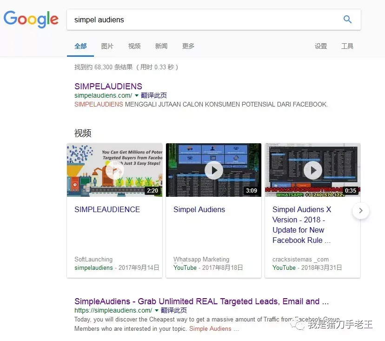Image resolution: width=385 pixels, height=341 pixels.
Task: Click YouTube source dated 2018年3月31日
Action: (x=284, y=267)
